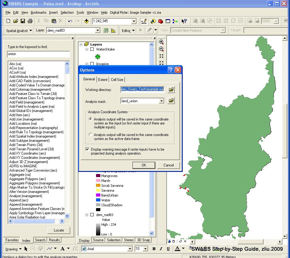Switch to the Source tab
This screenshot has width=290, height=258.
pyautogui.click(x=98, y=240)
